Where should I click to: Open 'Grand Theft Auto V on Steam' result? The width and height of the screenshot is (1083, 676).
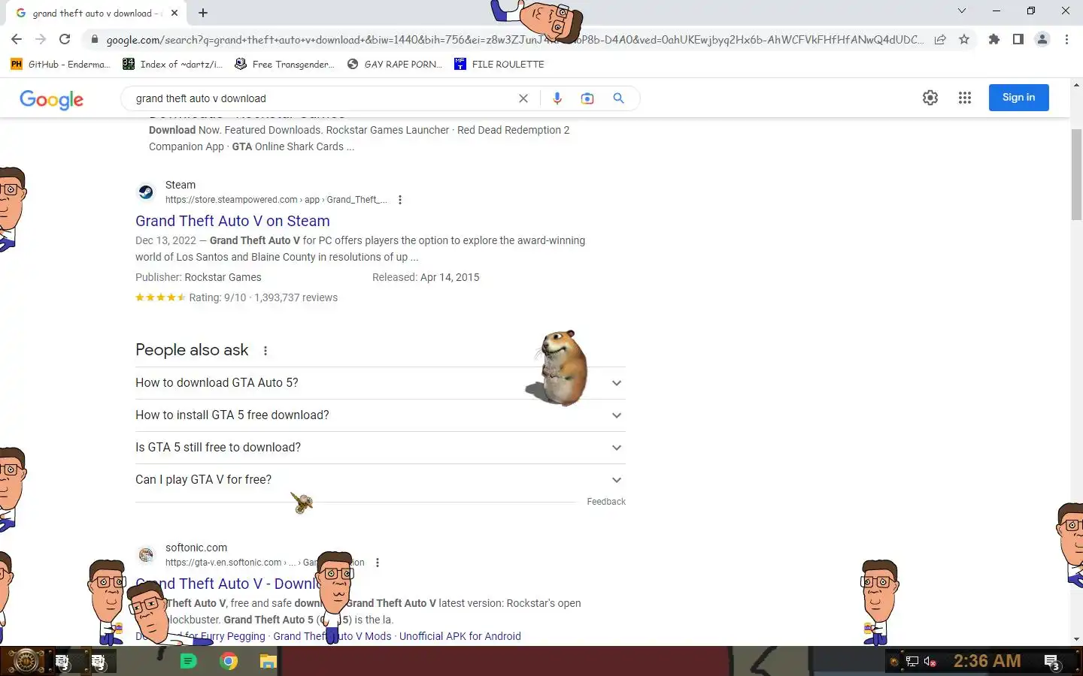(232, 221)
